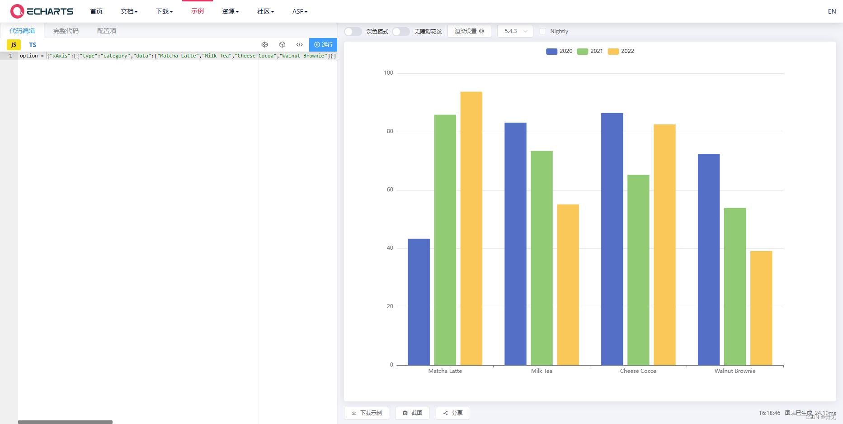This screenshot has height=424, width=843.
Task: Run the code with 运行 button
Action: click(323, 44)
